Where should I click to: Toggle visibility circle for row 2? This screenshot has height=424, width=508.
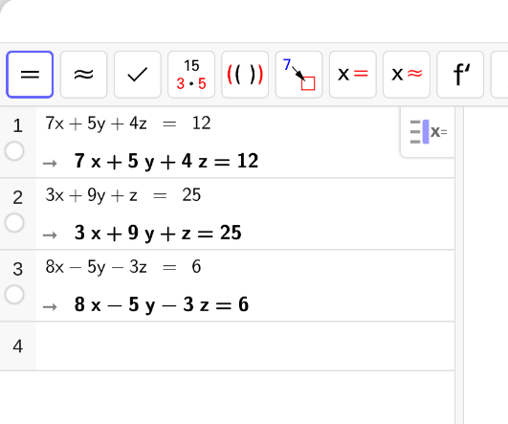click(14, 223)
